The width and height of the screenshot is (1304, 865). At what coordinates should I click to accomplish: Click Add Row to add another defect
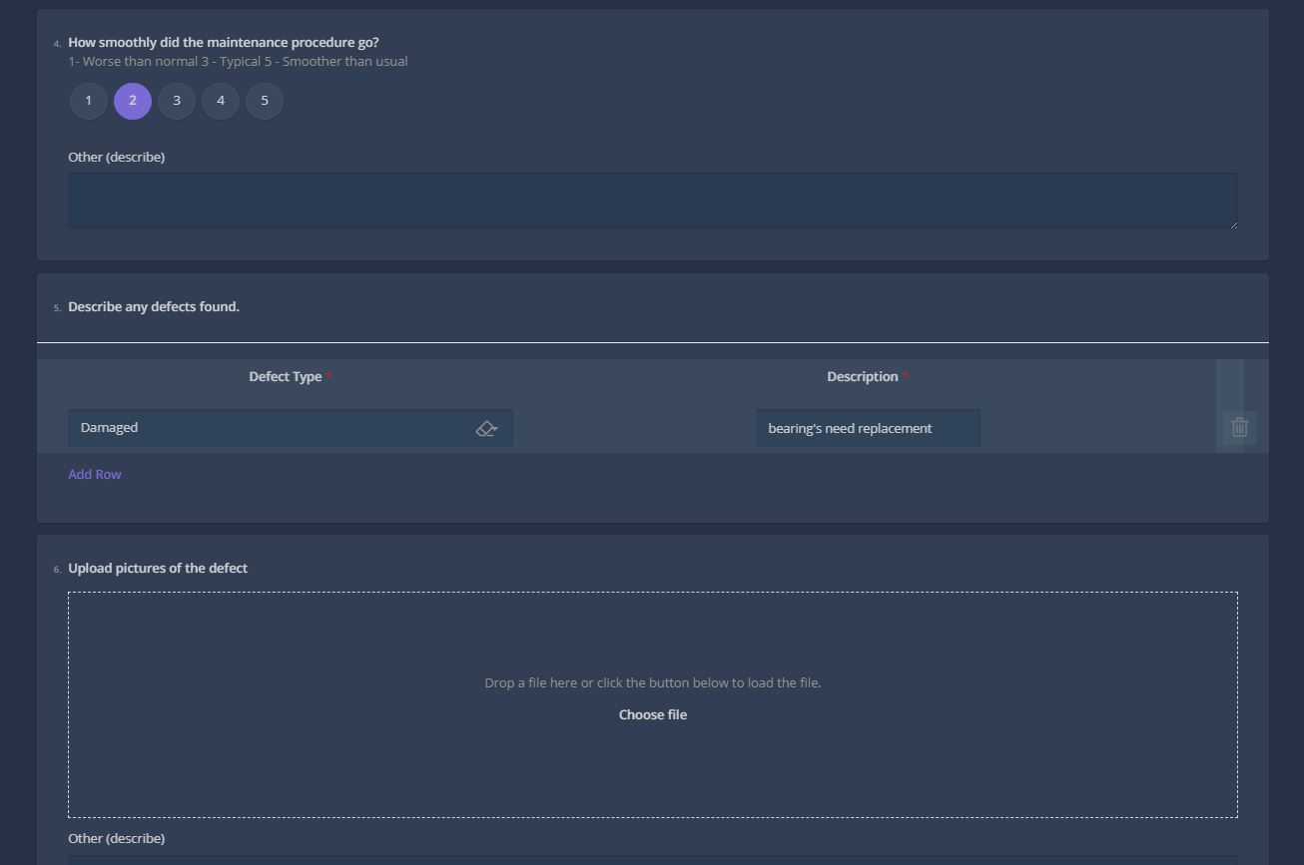(x=94, y=473)
